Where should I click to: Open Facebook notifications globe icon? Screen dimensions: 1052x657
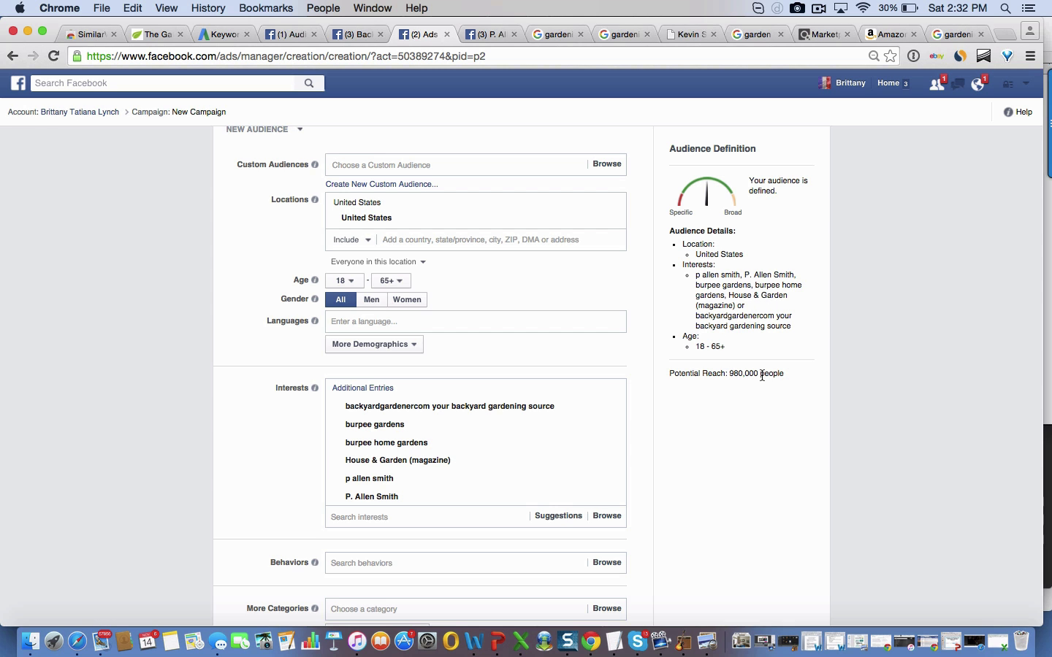(978, 83)
